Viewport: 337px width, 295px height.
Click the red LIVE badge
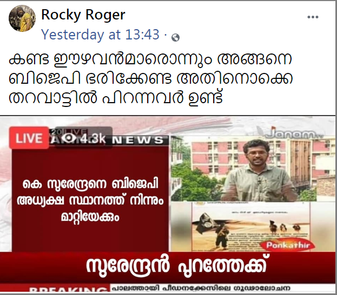(x=29, y=138)
